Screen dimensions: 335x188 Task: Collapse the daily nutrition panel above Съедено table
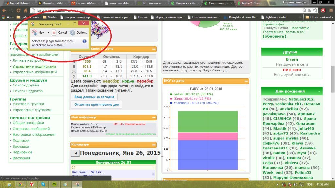(154, 49)
